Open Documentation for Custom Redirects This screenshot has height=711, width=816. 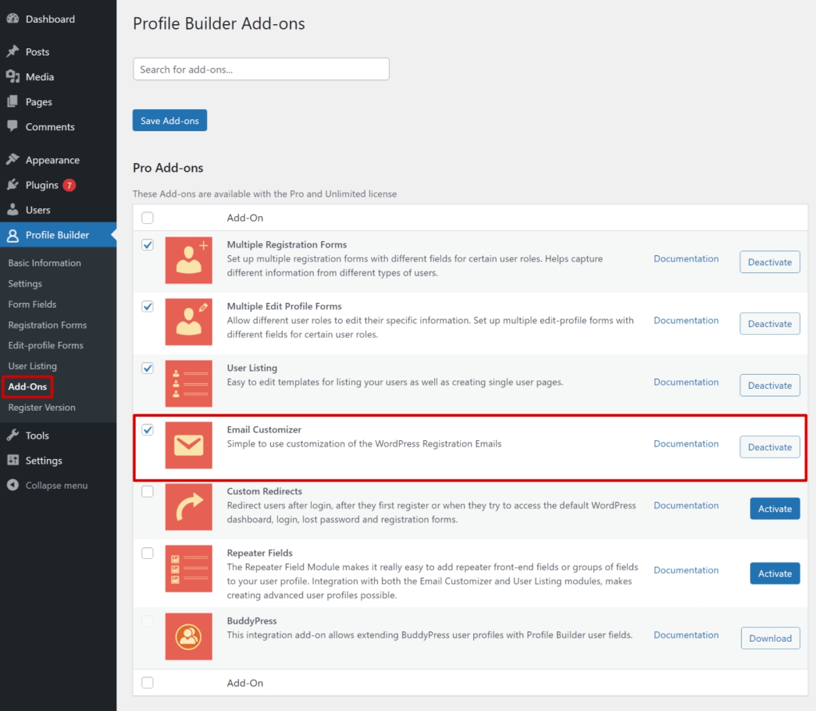pyautogui.click(x=686, y=505)
